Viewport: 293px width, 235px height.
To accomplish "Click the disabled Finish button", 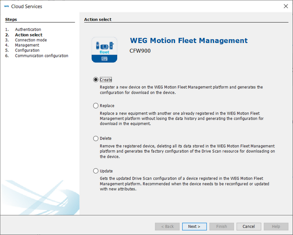I will pos(222,226).
